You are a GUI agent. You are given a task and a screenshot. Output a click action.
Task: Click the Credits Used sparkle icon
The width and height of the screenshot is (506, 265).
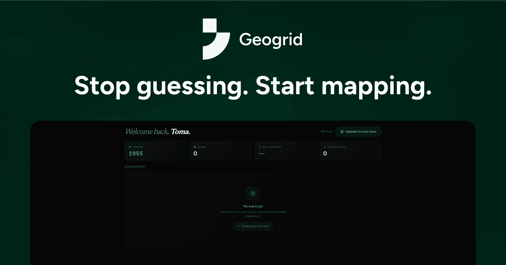325,147
